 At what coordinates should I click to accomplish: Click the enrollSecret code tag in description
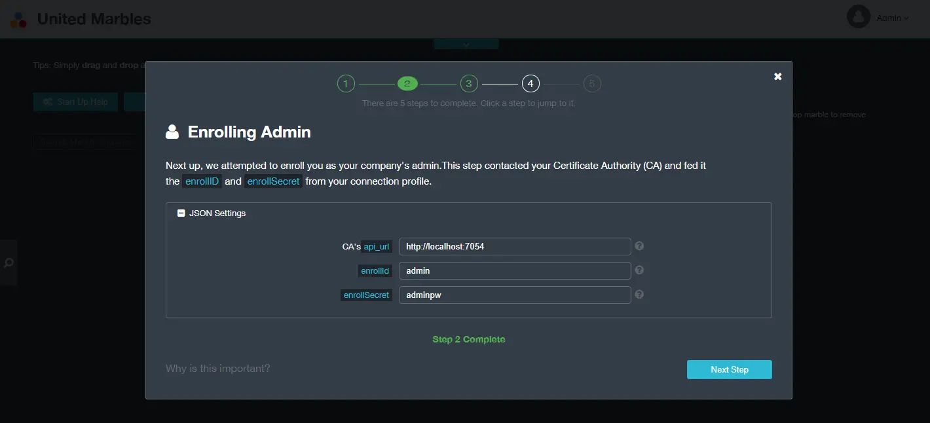coord(274,181)
